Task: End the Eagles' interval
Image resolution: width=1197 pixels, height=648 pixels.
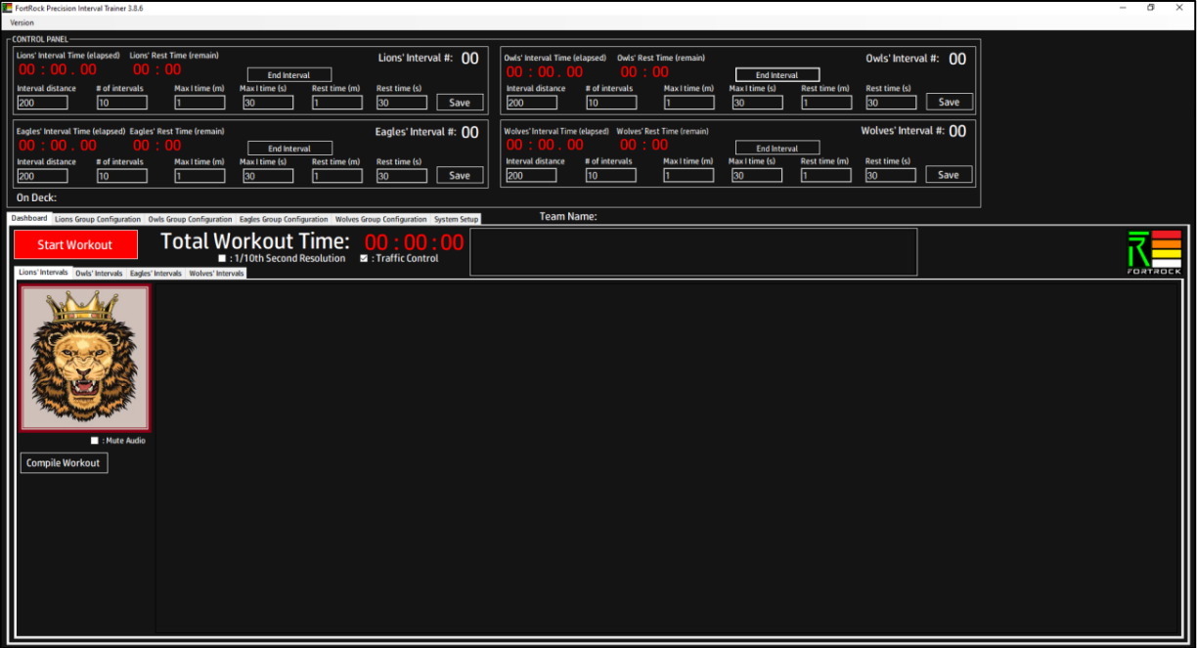Action: pos(289,149)
